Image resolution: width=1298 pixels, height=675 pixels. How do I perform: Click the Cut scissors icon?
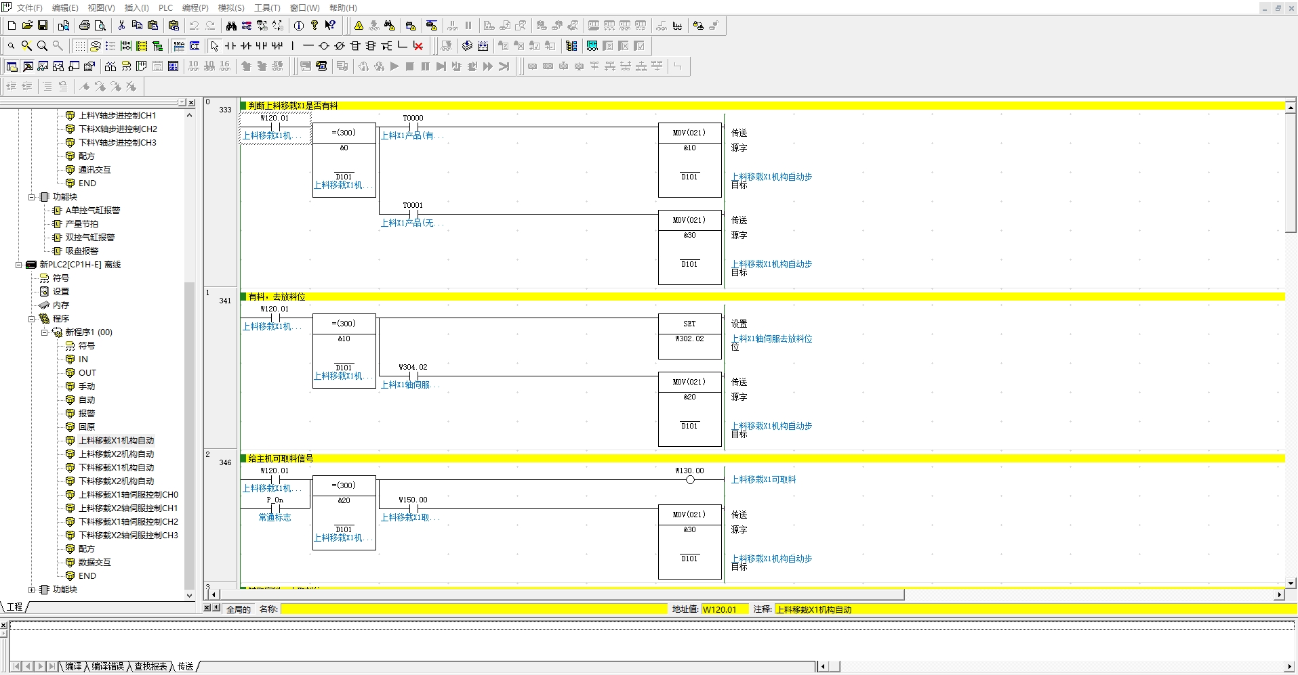121,26
